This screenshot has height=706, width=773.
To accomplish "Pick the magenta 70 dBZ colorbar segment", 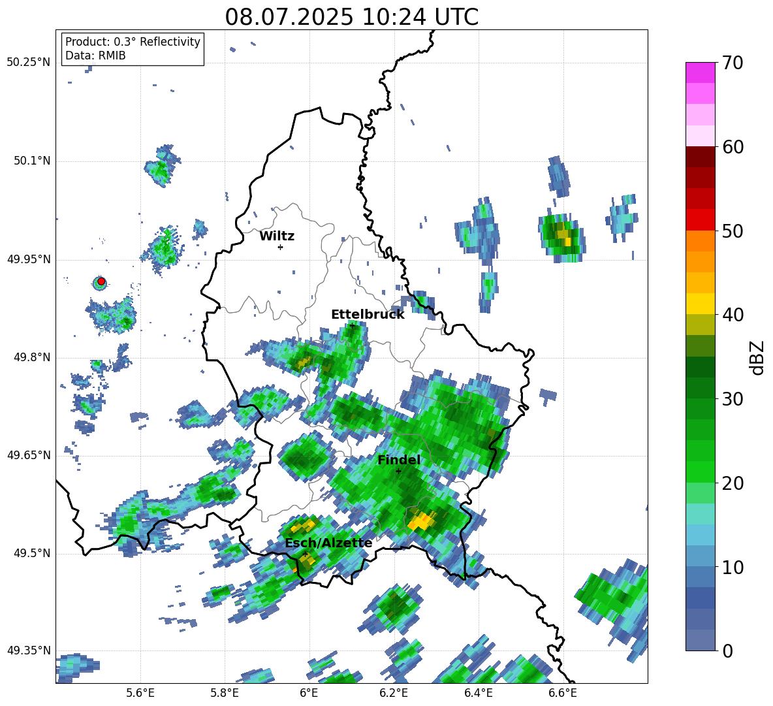I will click(700, 72).
